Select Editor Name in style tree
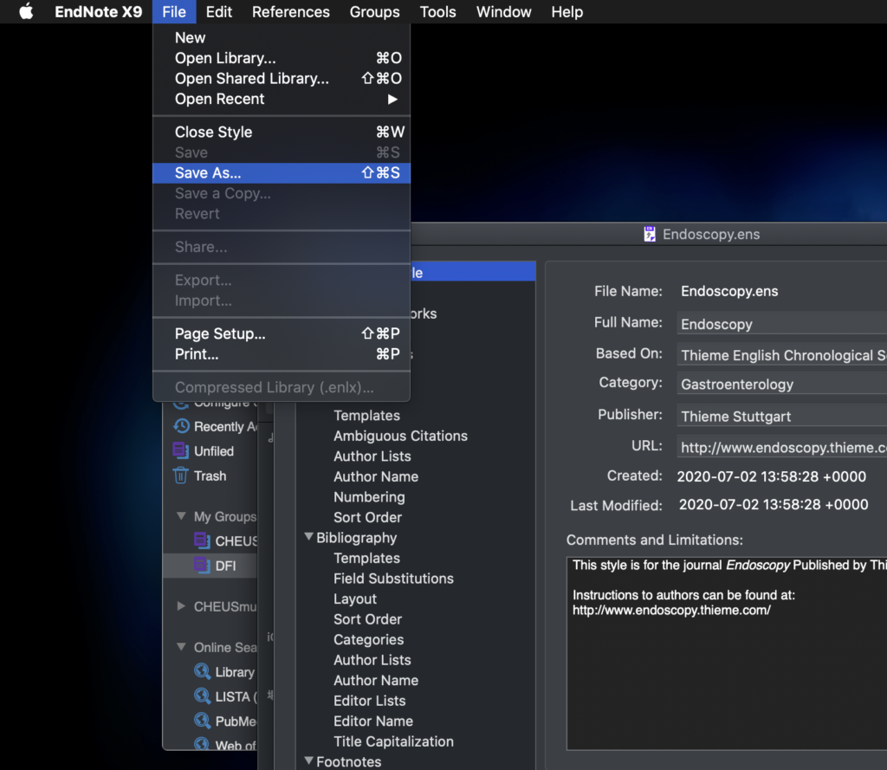Image resolution: width=887 pixels, height=770 pixels. click(x=373, y=721)
